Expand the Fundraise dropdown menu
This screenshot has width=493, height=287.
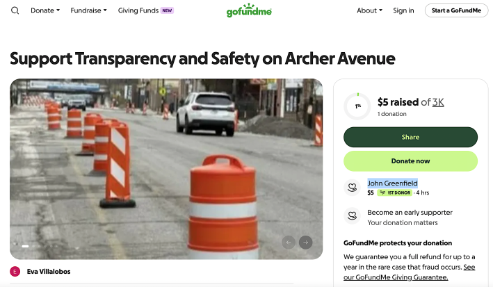(89, 10)
